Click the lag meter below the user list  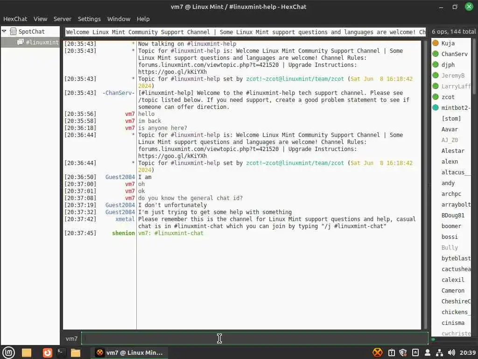coord(452,339)
